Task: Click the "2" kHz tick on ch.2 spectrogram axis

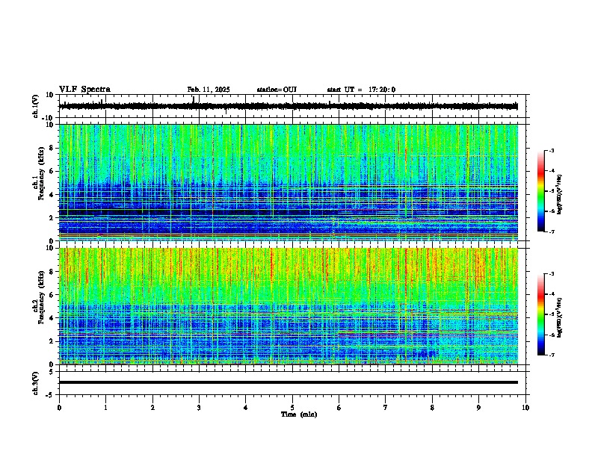Action: pos(52,341)
